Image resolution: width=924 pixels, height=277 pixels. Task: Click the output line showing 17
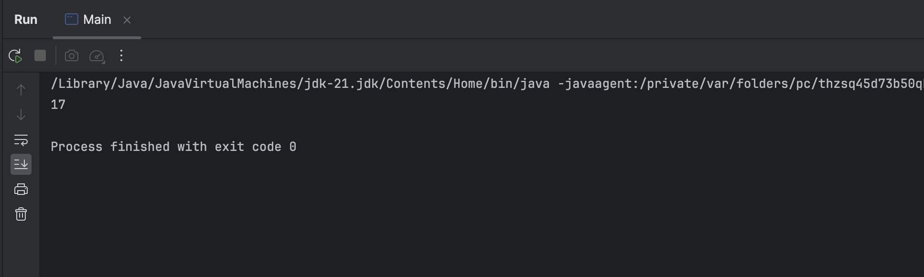(58, 105)
